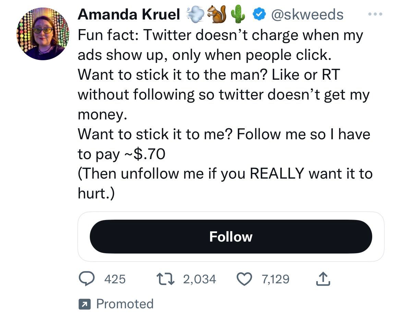
Task: Click the wind gust emoji beside the name
Action: click(194, 14)
